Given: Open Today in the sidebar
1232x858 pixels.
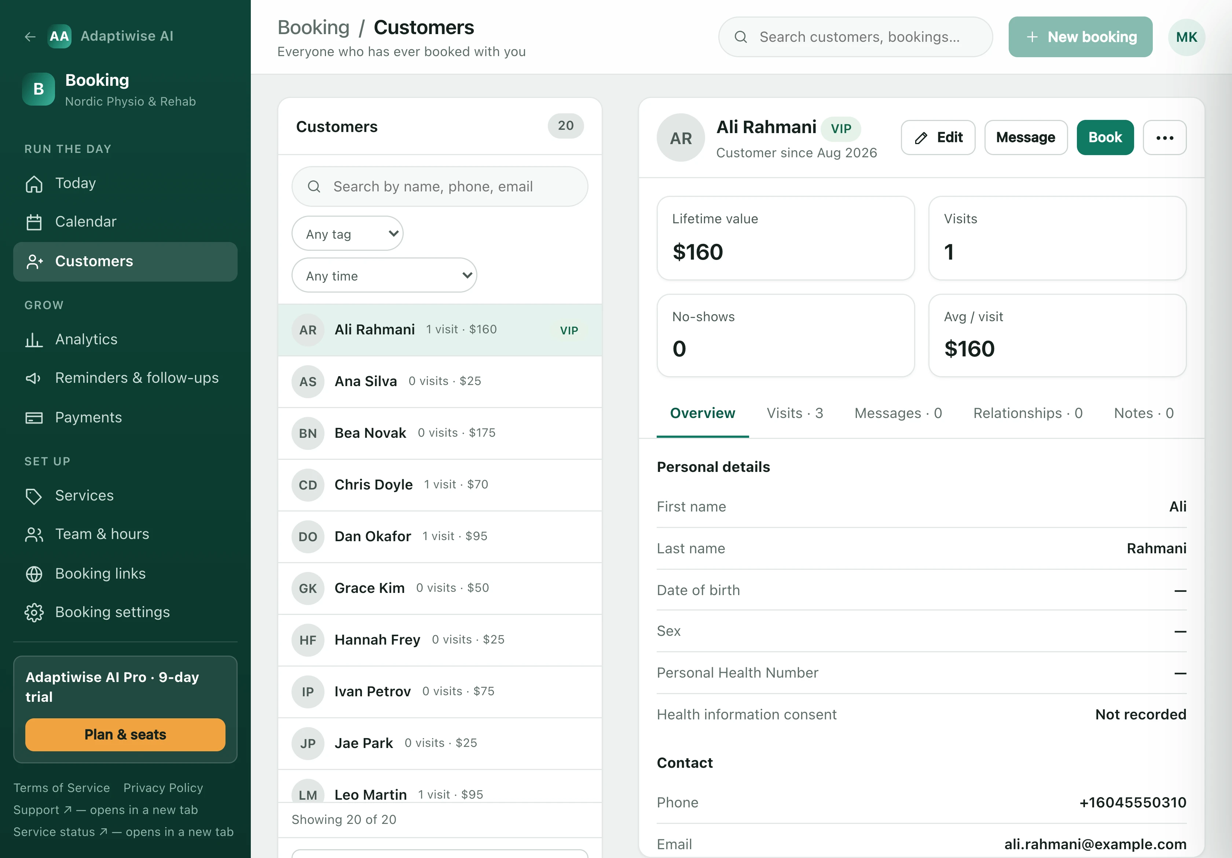Looking at the screenshot, I should [125, 183].
